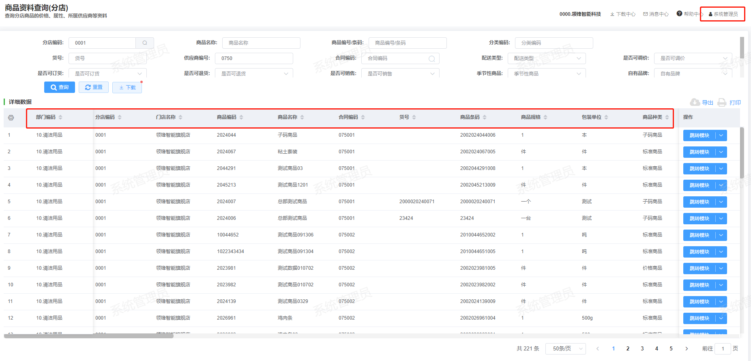Click the search icon in 分店编码 field
This screenshot has width=751, height=361.
point(145,43)
